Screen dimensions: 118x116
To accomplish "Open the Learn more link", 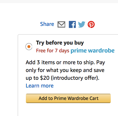I will point(40,86).
